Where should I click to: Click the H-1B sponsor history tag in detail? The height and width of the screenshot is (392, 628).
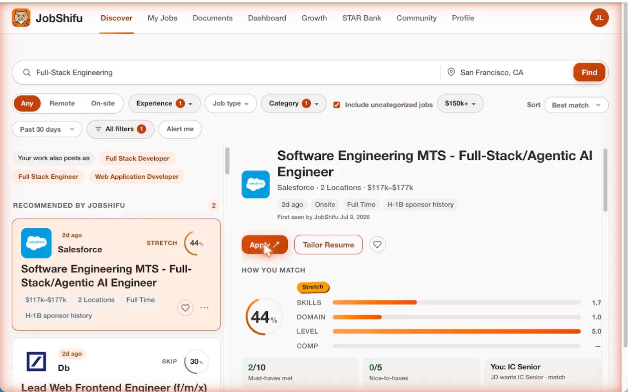(420, 204)
